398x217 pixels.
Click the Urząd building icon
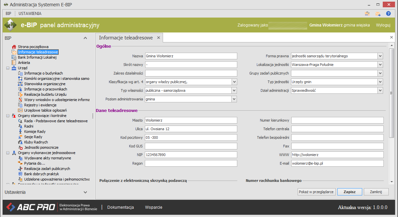(x=14, y=68)
